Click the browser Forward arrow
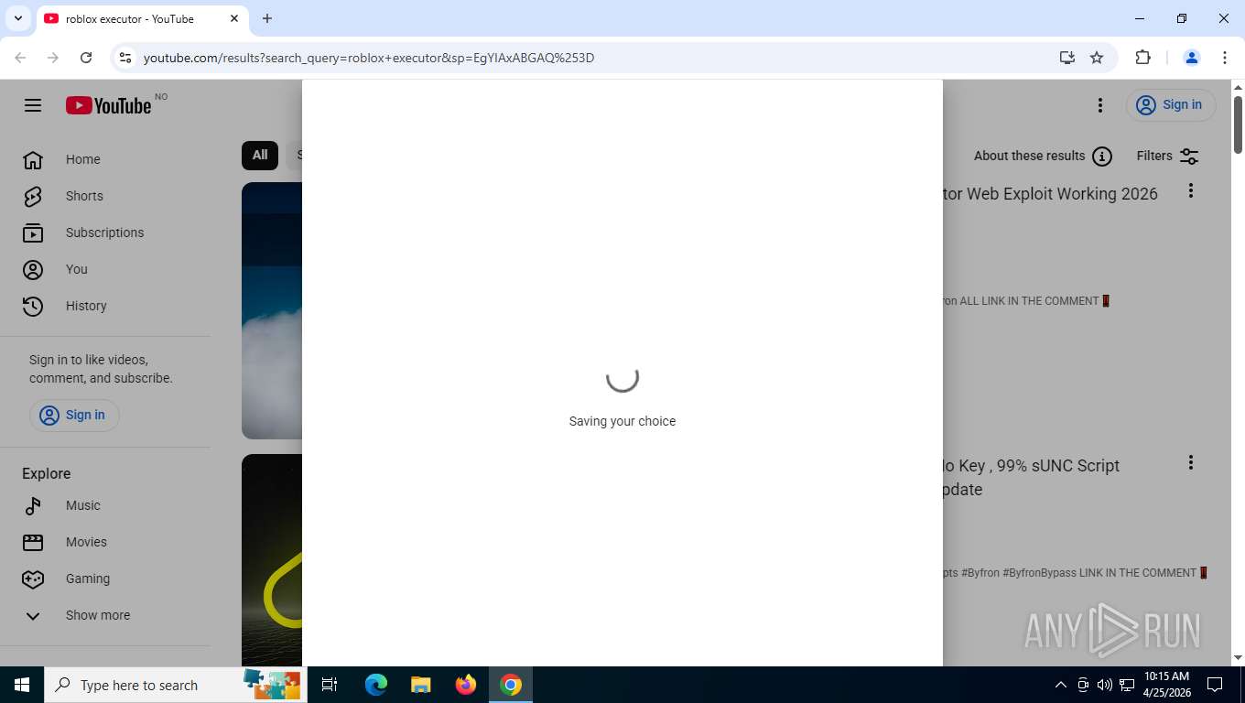 tap(53, 58)
